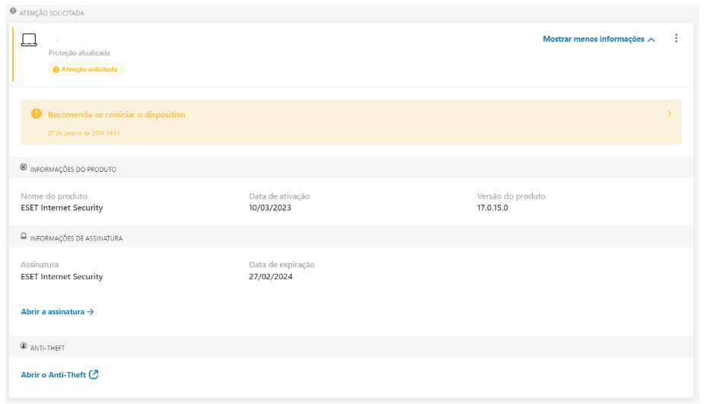
Task: Click the expiration date 27/02/2024
Action: (x=270, y=277)
